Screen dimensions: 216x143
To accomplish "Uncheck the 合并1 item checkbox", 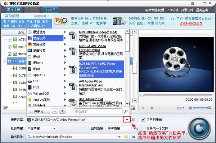I will click(9, 61).
